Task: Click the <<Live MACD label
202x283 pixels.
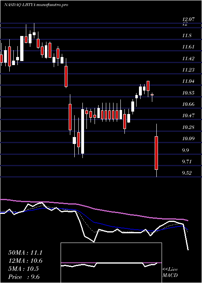Action: click(170, 272)
